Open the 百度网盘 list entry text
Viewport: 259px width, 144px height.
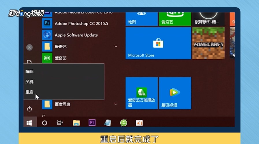pos(62,104)
